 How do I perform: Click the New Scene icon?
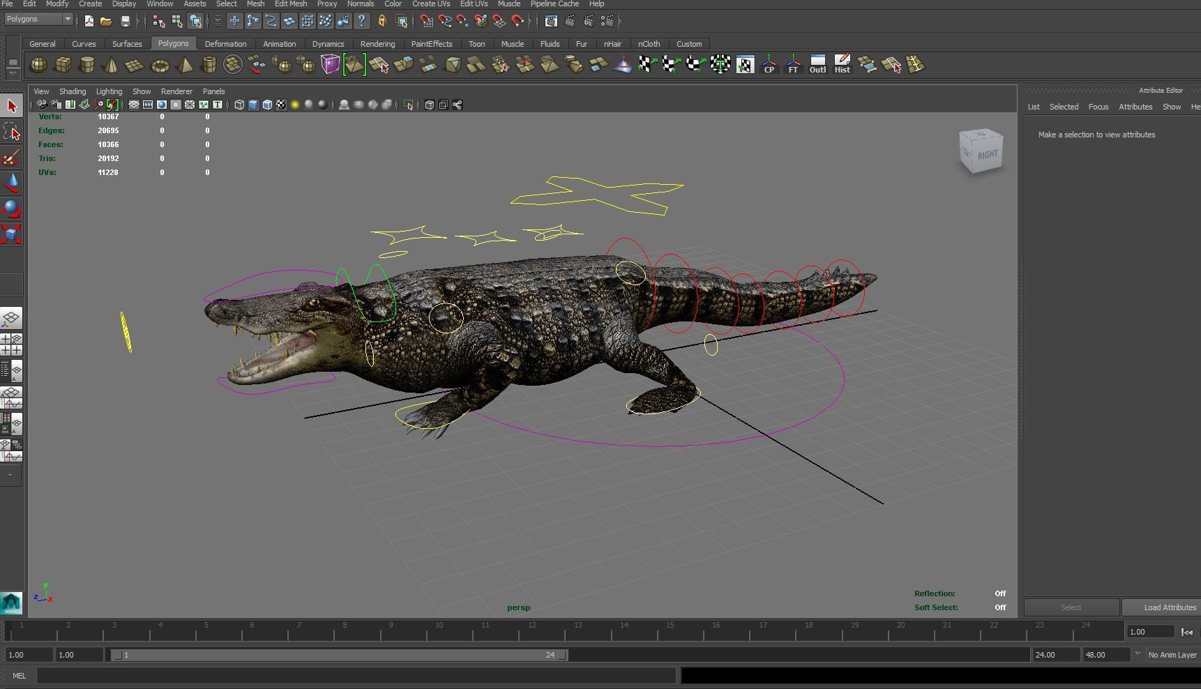pyautogui.click(x=89, y=21)
